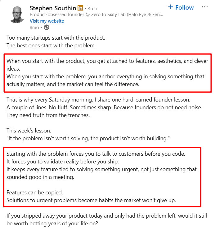Open the Visit my website link
Screen dimensions: 215x234
47,21
